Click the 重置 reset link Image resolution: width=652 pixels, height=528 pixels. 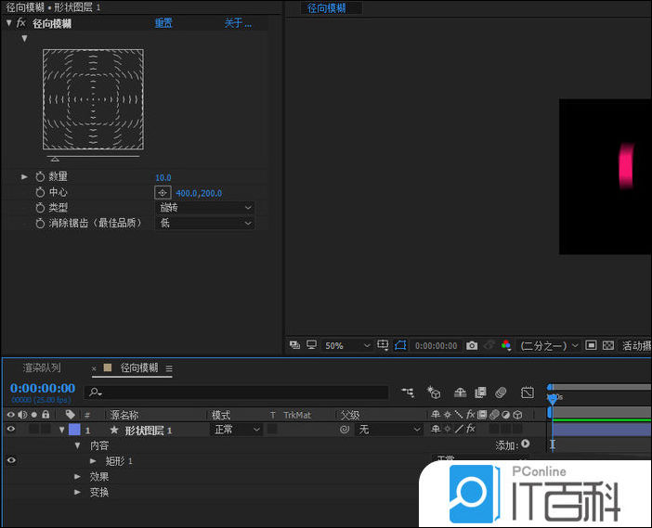(163, 23)
